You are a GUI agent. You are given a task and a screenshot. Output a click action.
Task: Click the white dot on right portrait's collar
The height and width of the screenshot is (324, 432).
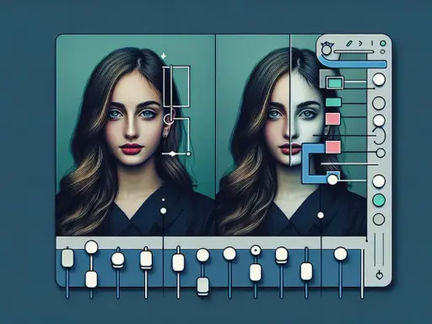coord(321,215)
